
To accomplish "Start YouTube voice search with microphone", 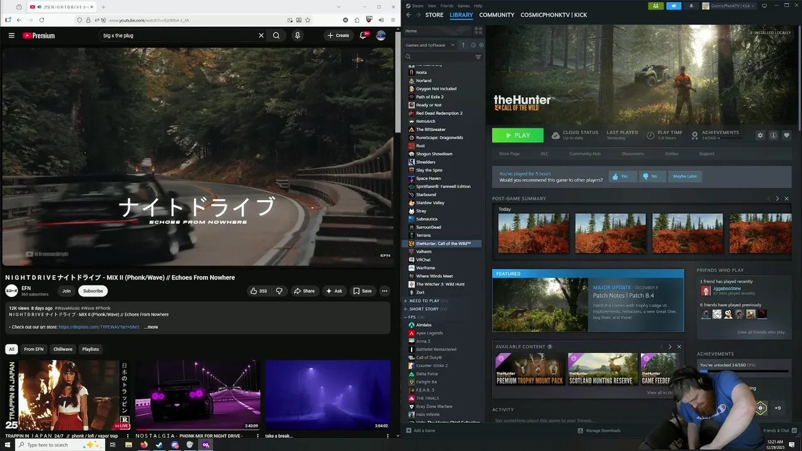I will (298, 36).
